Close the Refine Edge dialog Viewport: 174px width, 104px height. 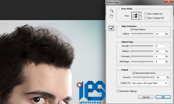pos(168,1)
